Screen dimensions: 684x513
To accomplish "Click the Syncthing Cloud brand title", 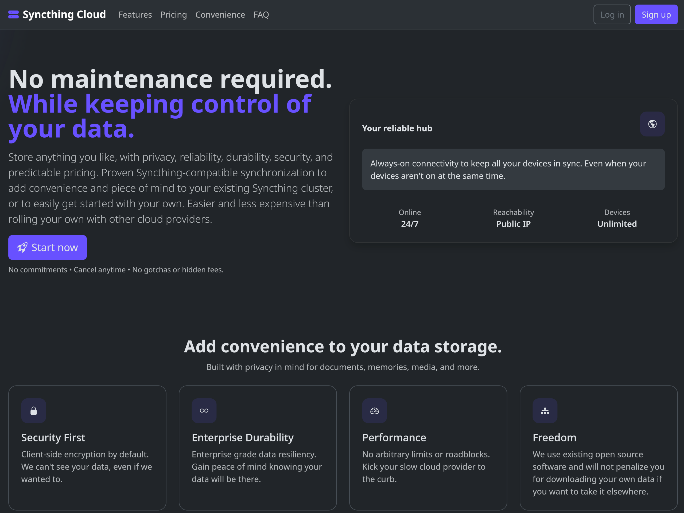I will click(64, 14).
